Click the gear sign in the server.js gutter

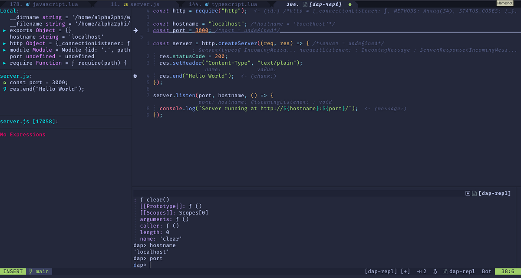click(135, 76)
